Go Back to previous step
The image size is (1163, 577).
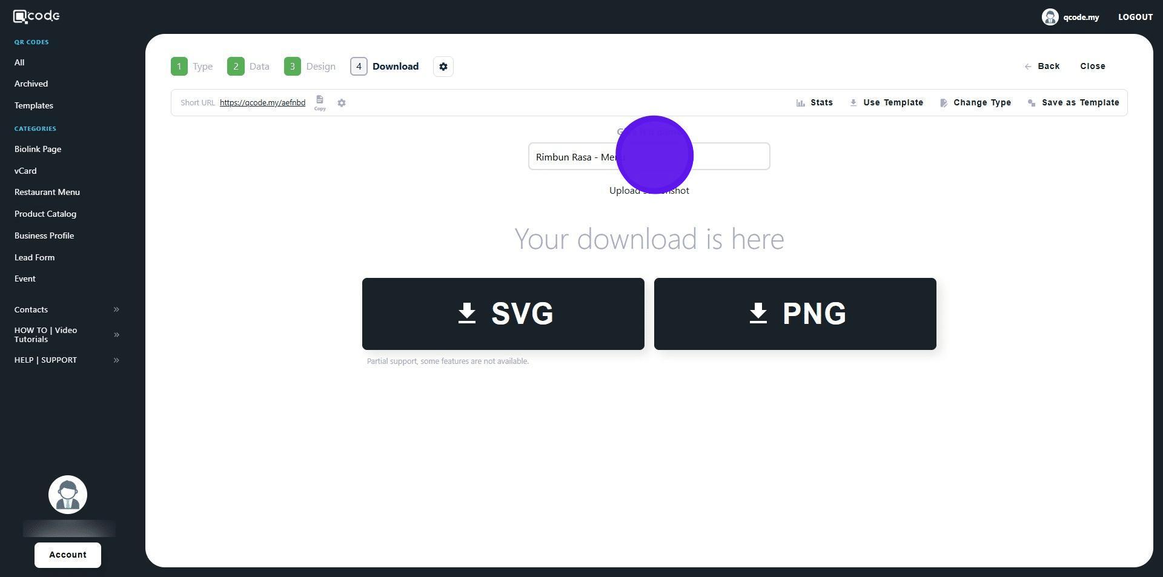pyautogui.click(x=1042, y=67)
